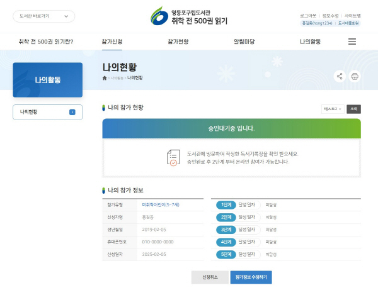Go to the 참가현황 menu

click(178, 42)
